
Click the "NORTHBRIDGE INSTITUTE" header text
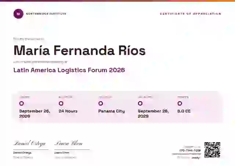pyautogui.click(x=46, y=14)
